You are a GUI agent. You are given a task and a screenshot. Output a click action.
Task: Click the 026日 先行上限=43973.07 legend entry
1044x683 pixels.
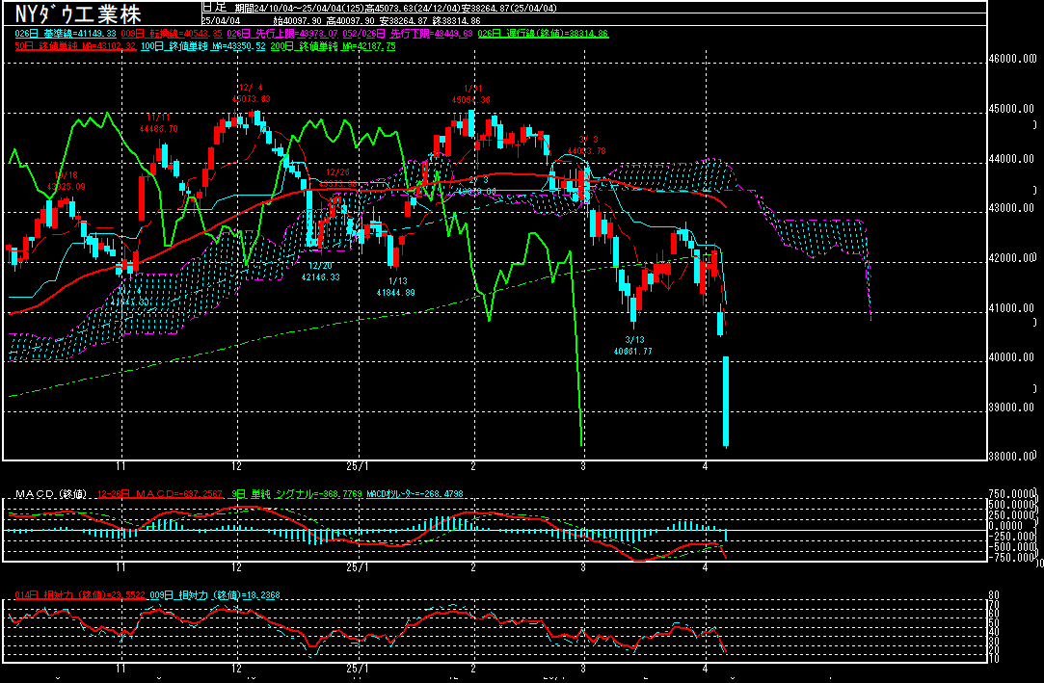tap(282, 34)
